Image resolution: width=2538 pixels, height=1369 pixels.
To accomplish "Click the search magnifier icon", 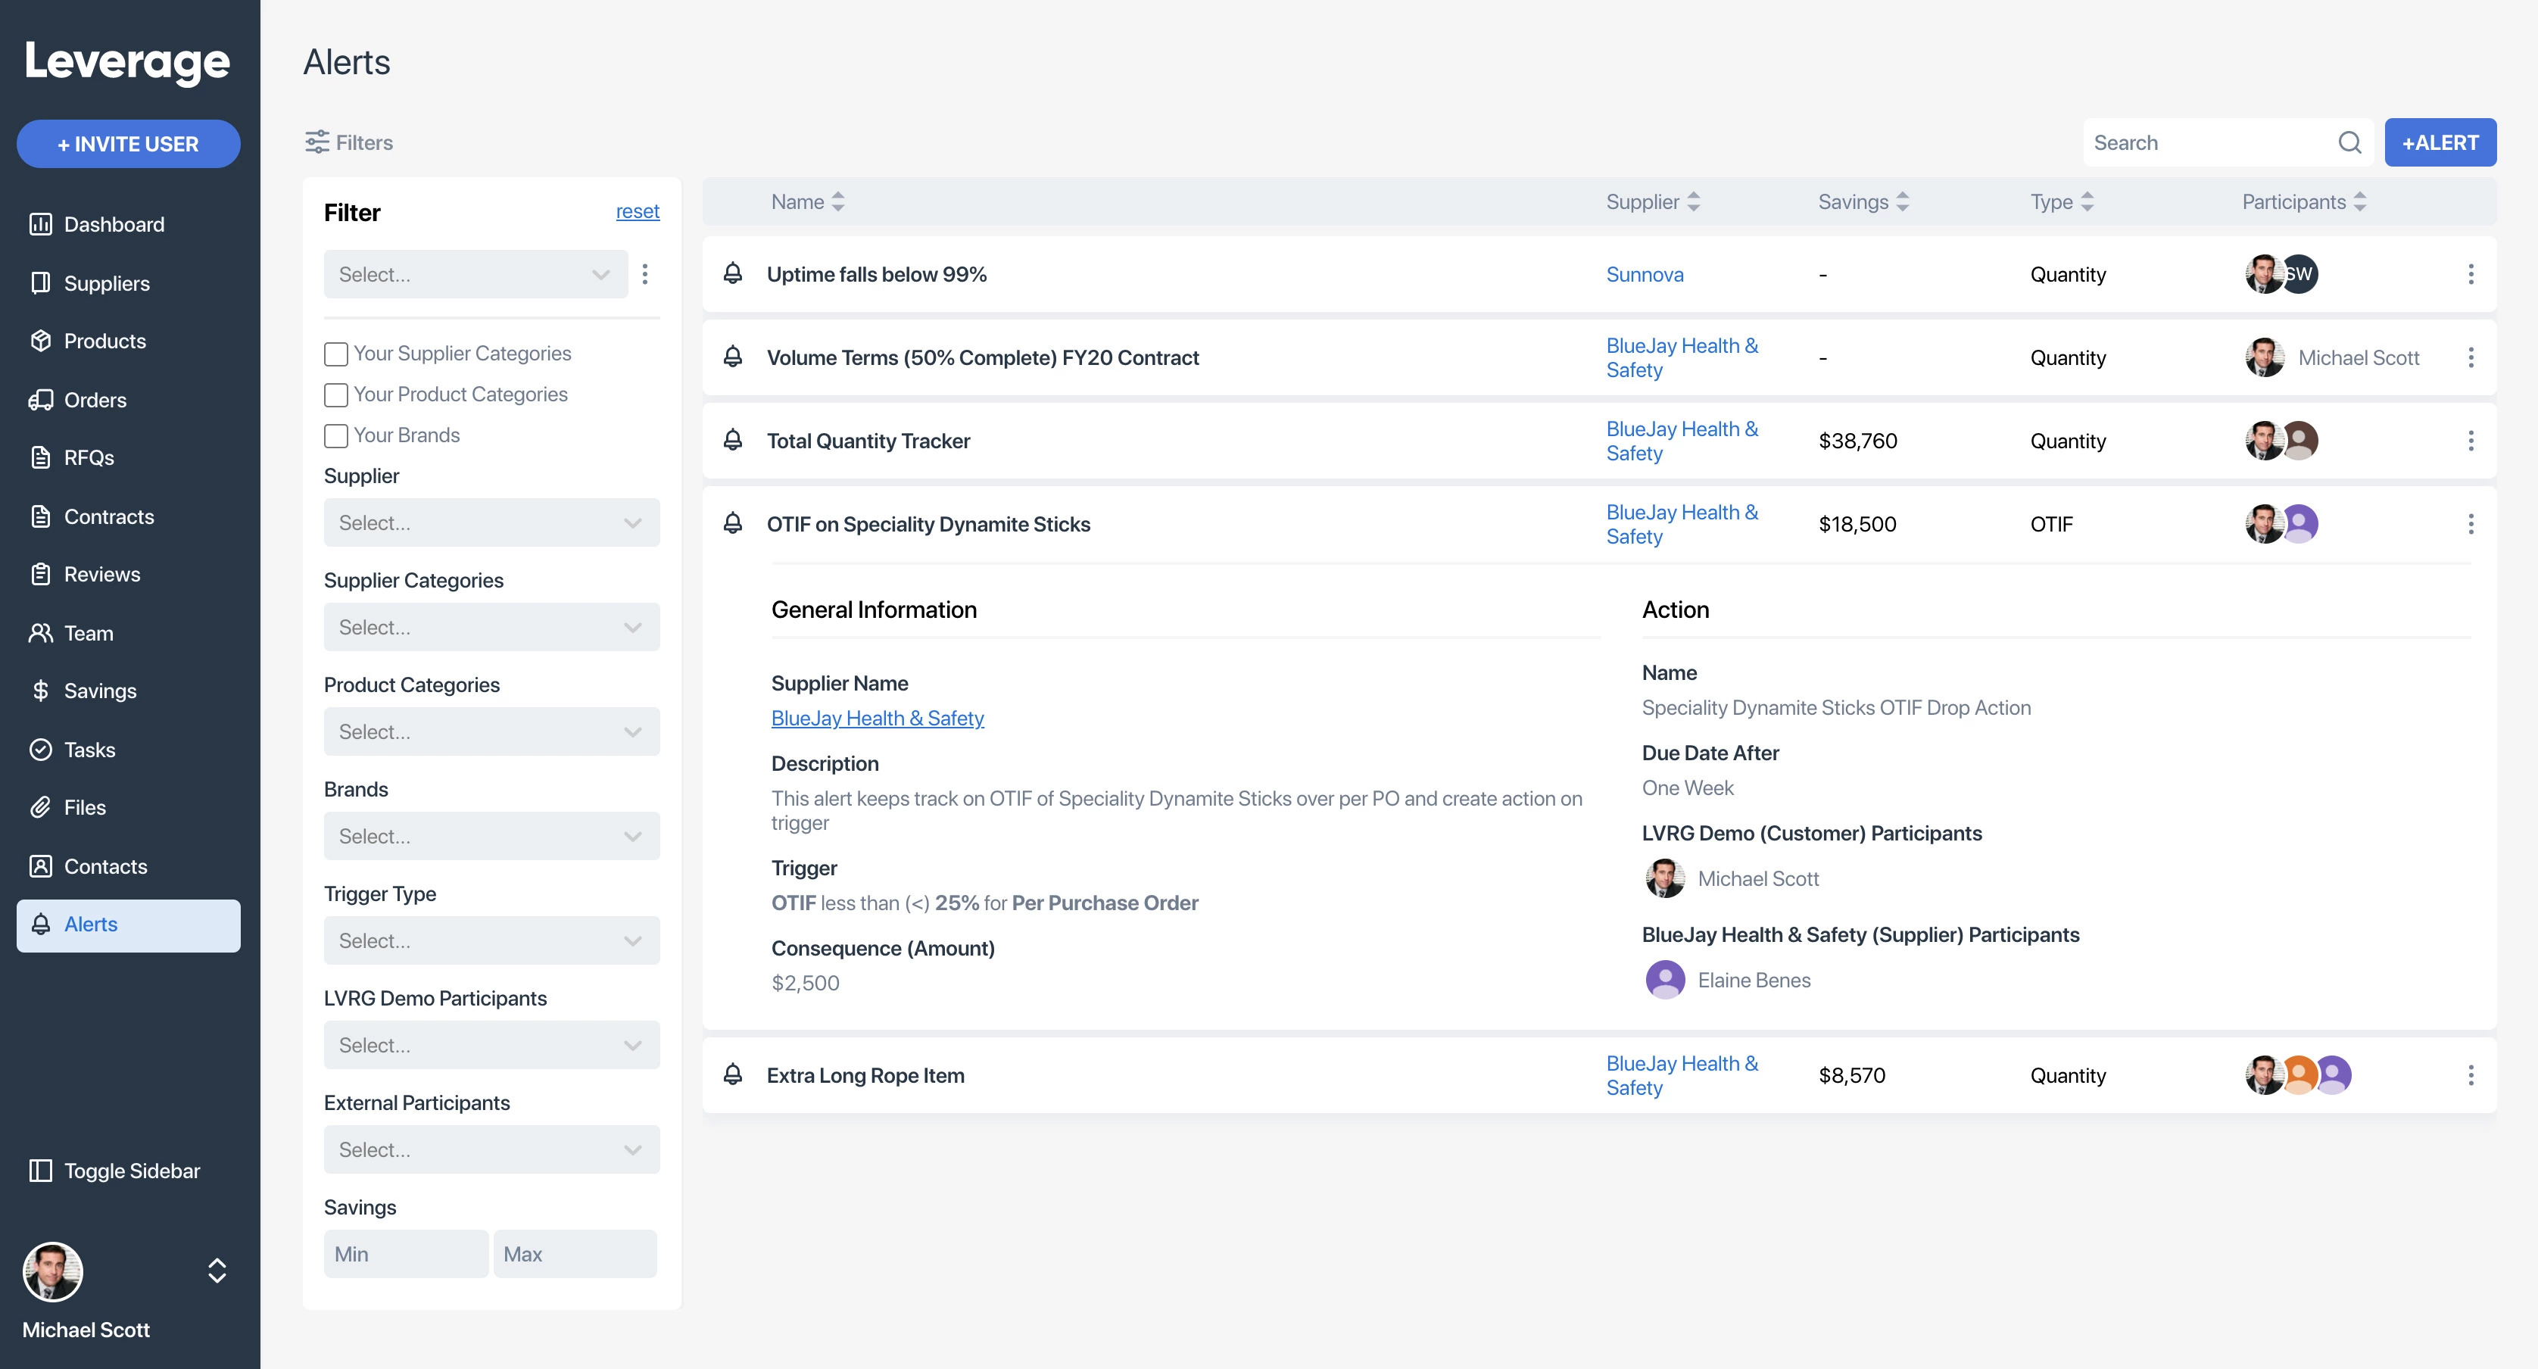I will click(2349, 143).
